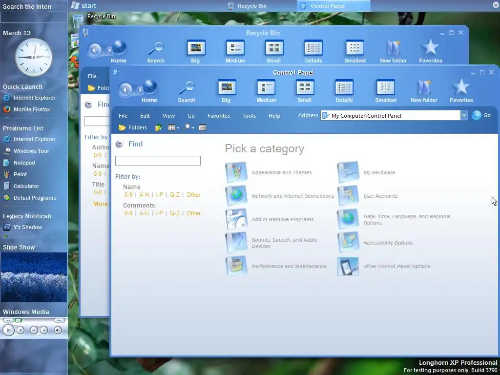Click Search icon in Recycle Bin window toolbar
This screenshot has height=375, width=500.
click(156, 52)
